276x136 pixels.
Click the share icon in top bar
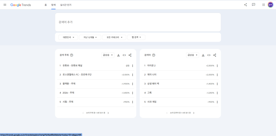tap(245, 5)
